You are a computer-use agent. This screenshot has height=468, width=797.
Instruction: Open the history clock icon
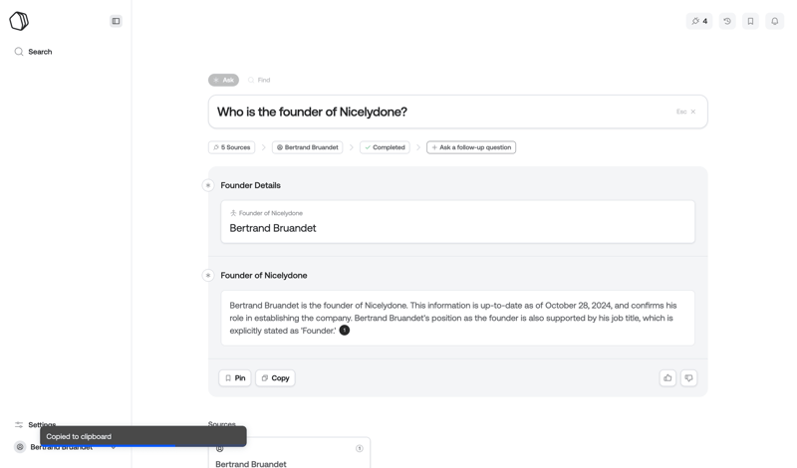pos(727,21)
